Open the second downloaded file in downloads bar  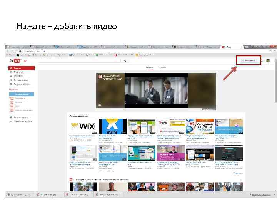pyautogui.click(x=47, y=195)
